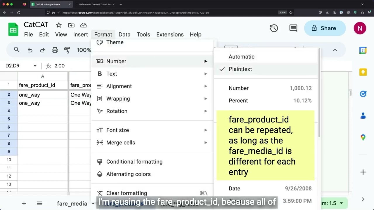The width and height of the screenshot is (374, 210).
Task: Open Google Maps side panel
Action: point(363,137)
